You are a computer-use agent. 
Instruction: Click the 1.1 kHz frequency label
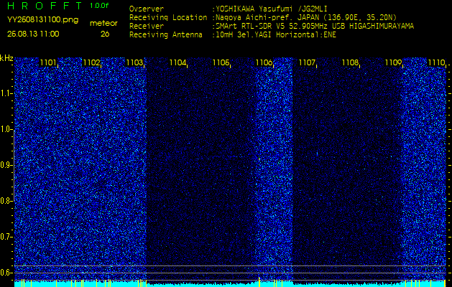[6, 94]
